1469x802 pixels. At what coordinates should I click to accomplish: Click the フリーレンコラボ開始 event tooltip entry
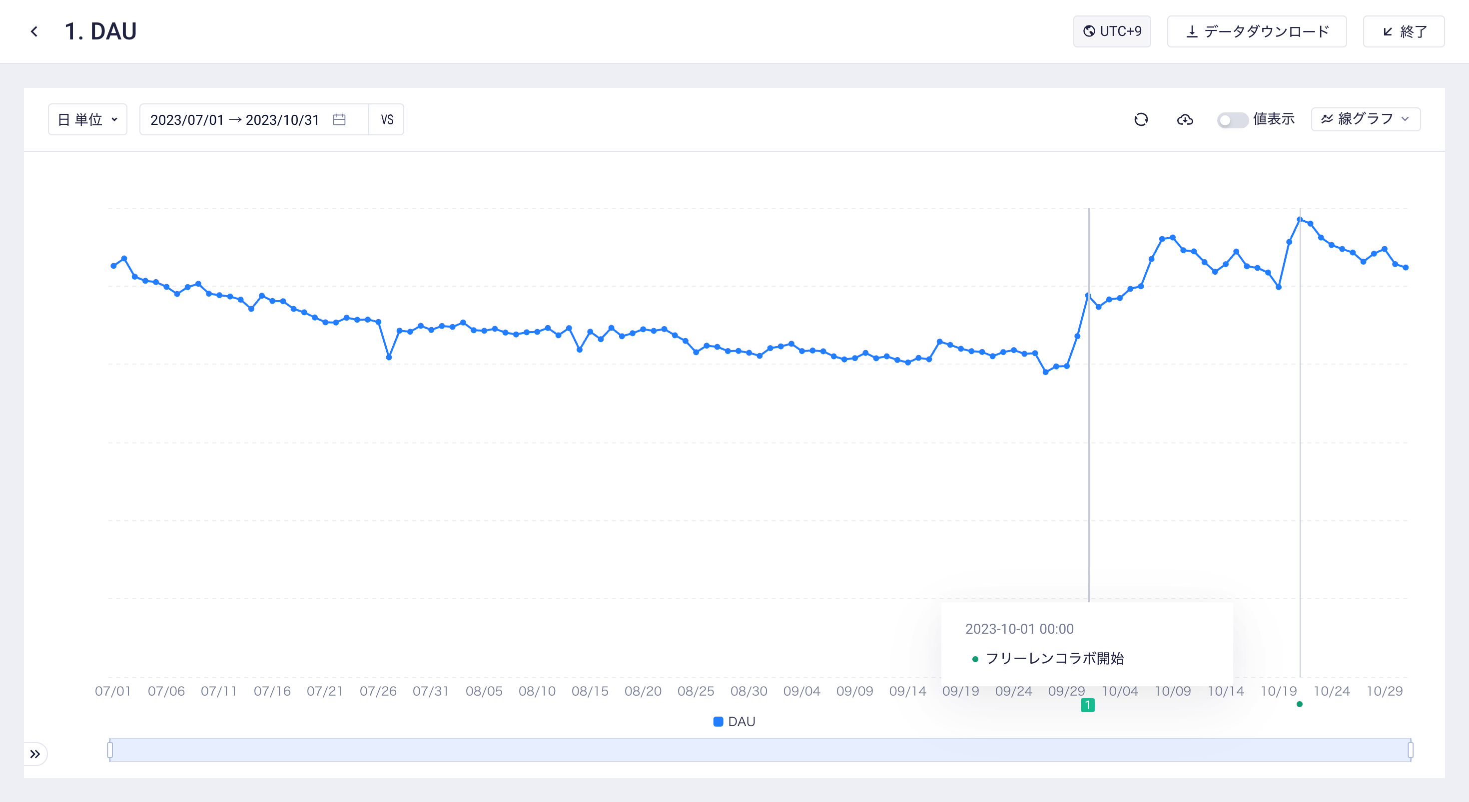[1054, 658]
